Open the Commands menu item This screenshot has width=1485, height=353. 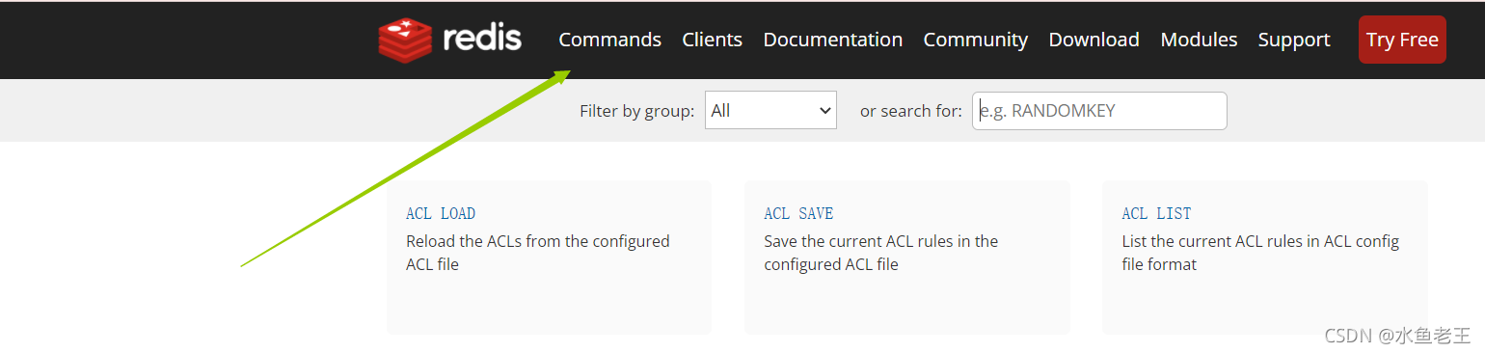[610, 40]
